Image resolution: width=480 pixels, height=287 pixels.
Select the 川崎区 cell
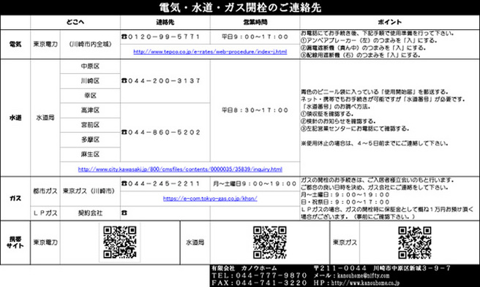(90, 80)
